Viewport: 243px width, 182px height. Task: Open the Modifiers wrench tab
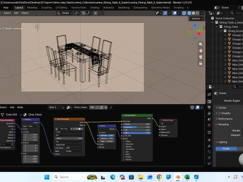209,146
